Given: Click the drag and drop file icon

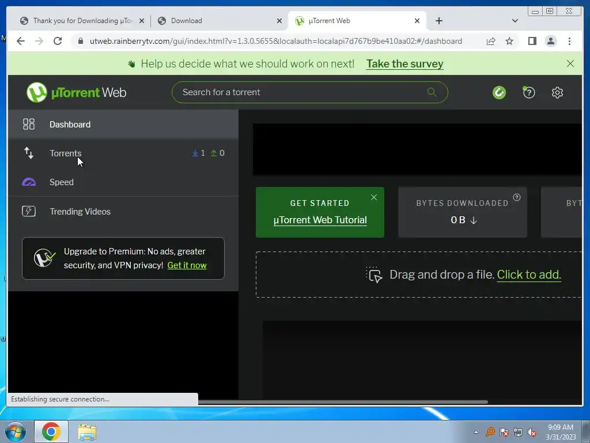Looking at the screenshot, I should point(374,275).
